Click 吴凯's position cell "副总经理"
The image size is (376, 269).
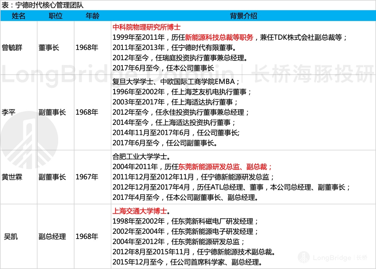pos(52,236)
